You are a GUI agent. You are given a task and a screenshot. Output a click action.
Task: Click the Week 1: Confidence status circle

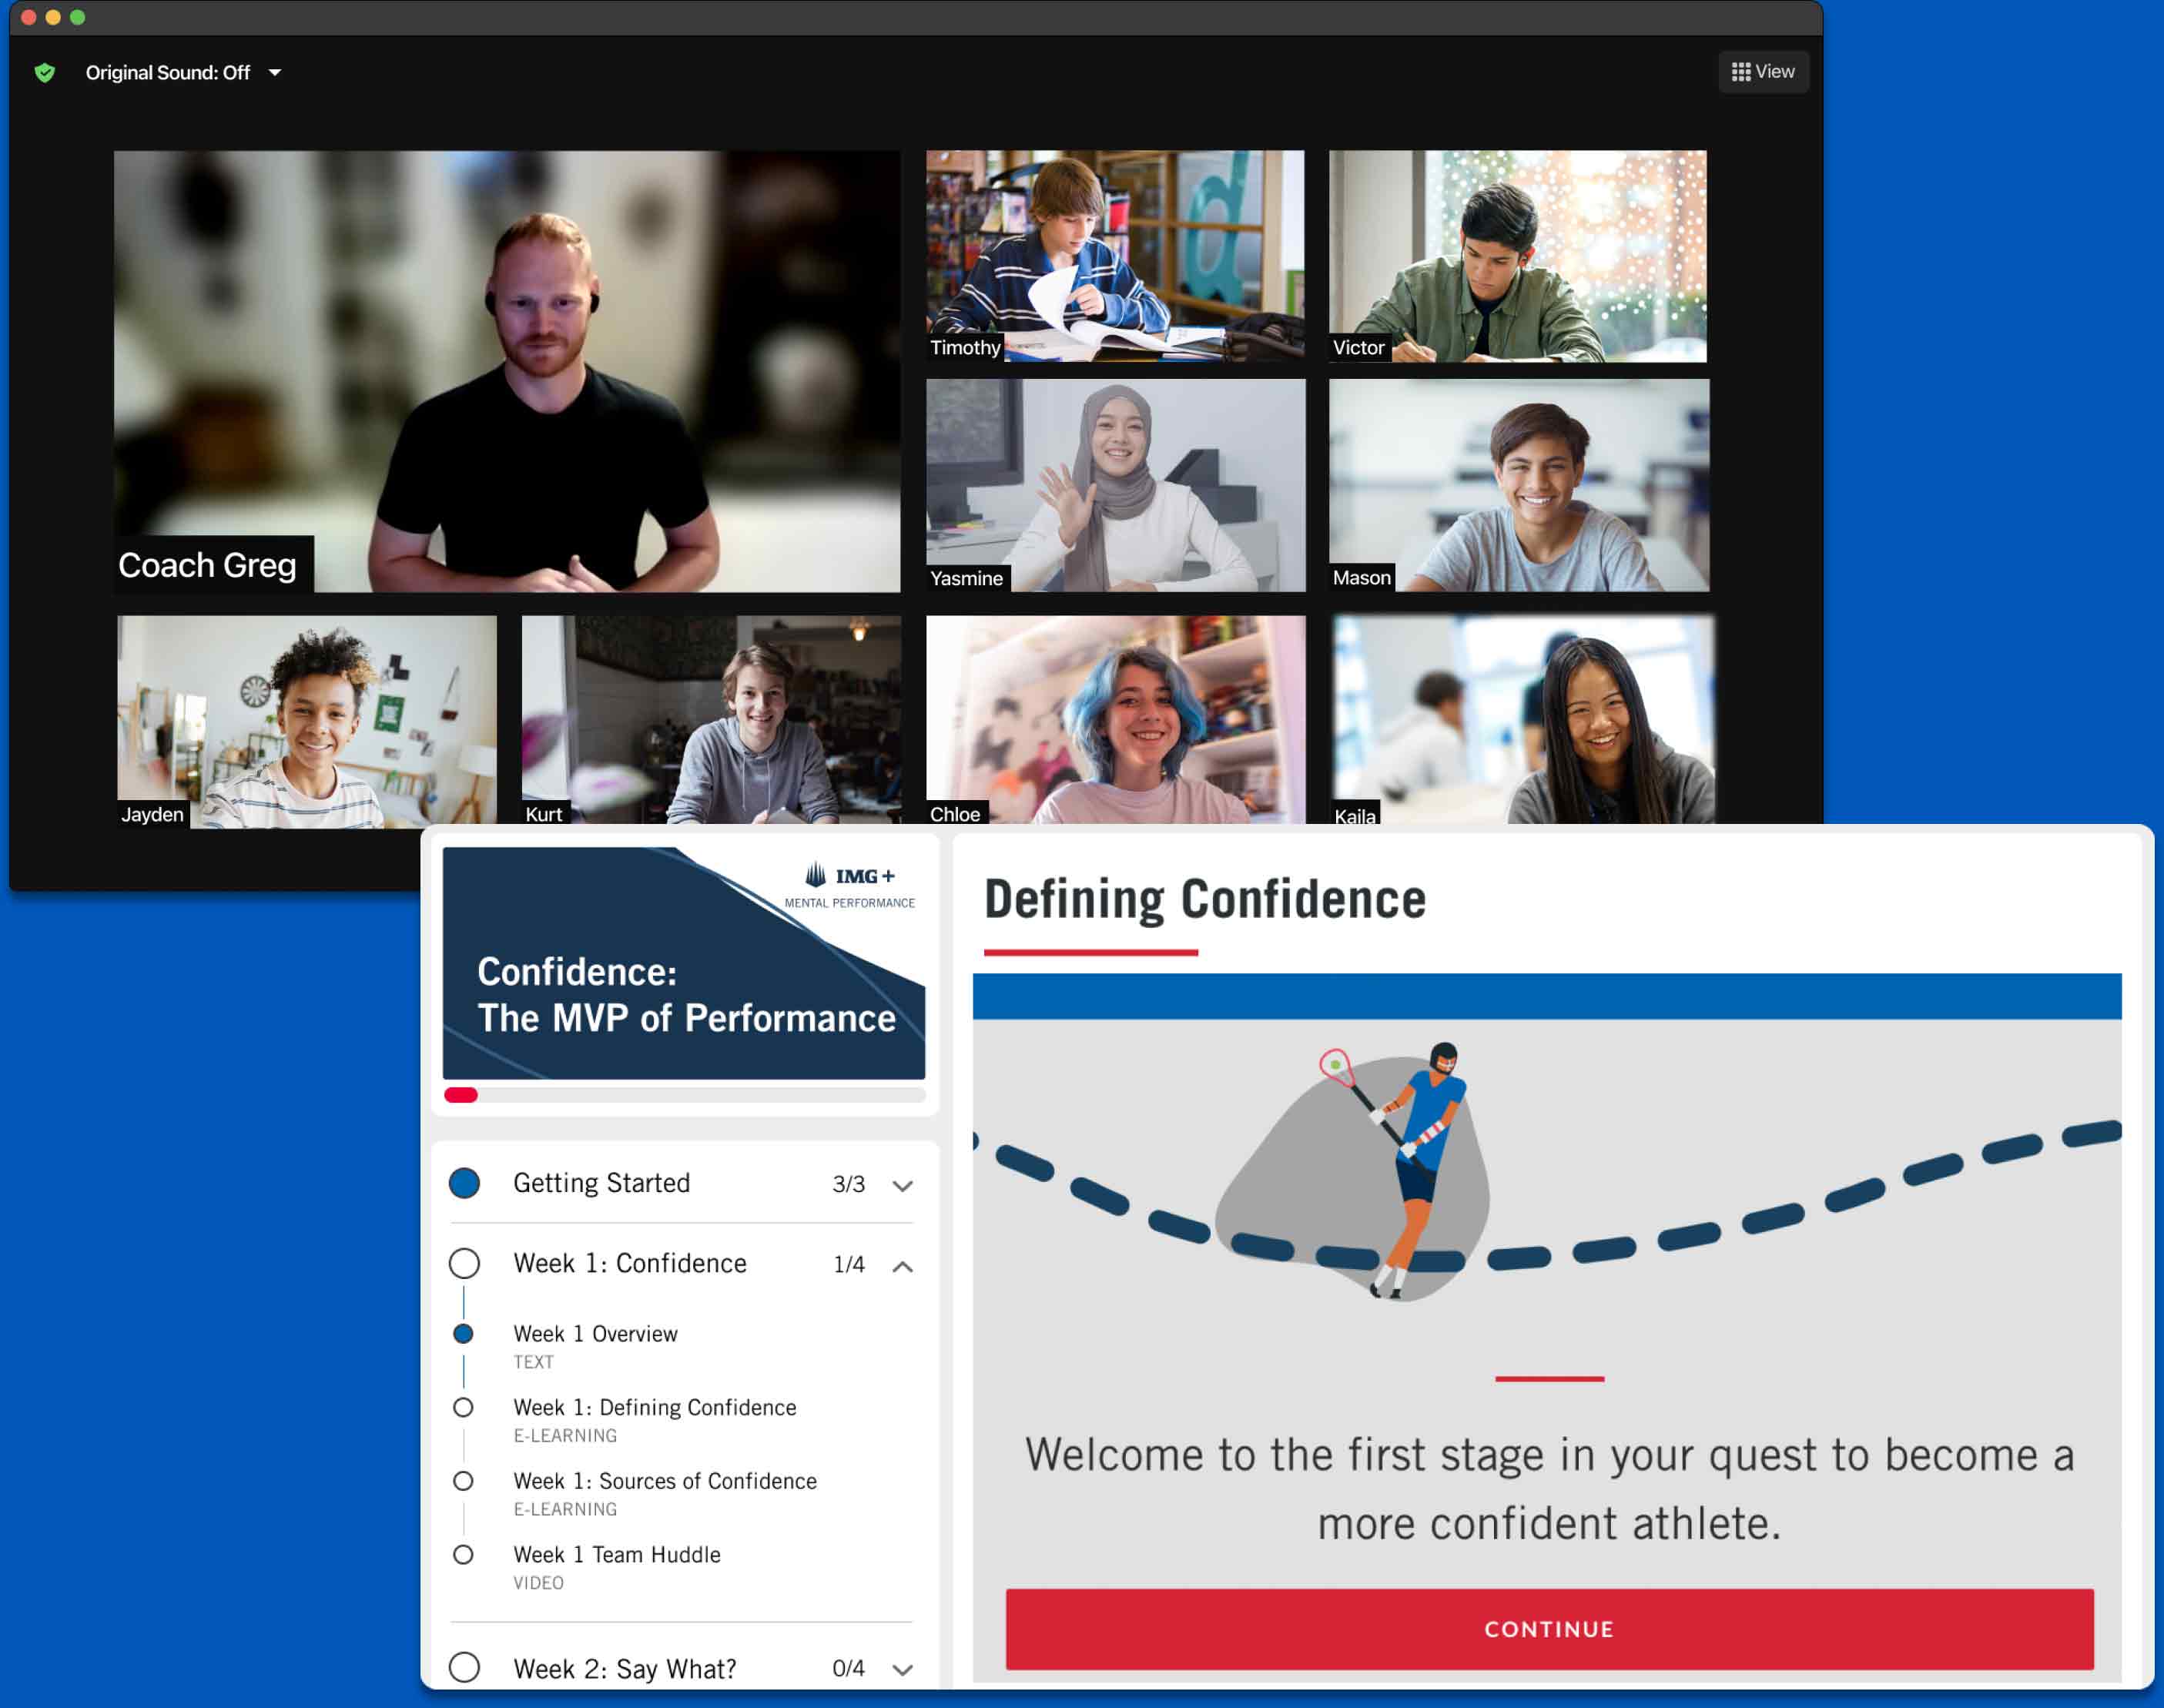[x=464, y=1263]
